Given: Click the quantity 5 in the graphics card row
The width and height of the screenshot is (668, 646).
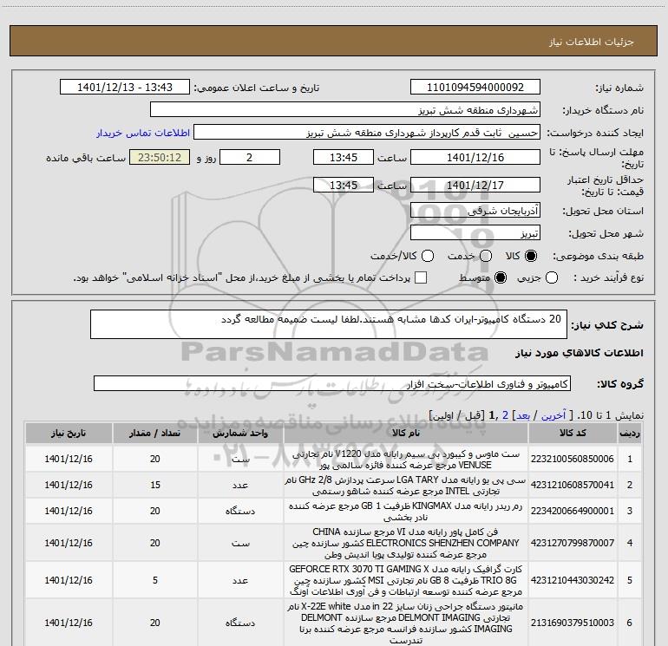Looking at the screenshot, I should (155, 580).
